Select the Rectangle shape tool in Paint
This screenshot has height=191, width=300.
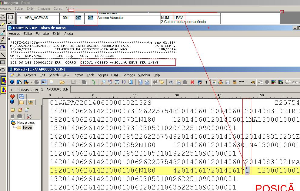click(3, 62)
